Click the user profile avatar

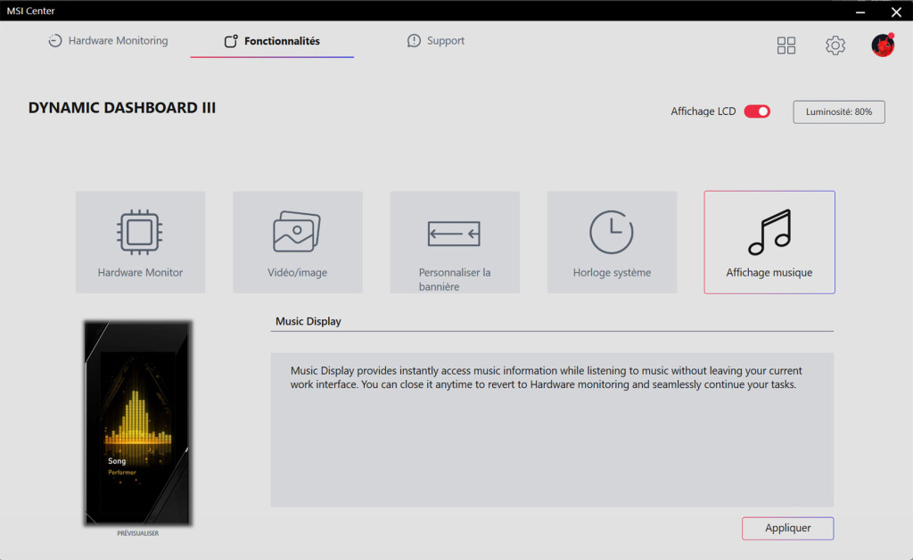[x=883, y=45]
